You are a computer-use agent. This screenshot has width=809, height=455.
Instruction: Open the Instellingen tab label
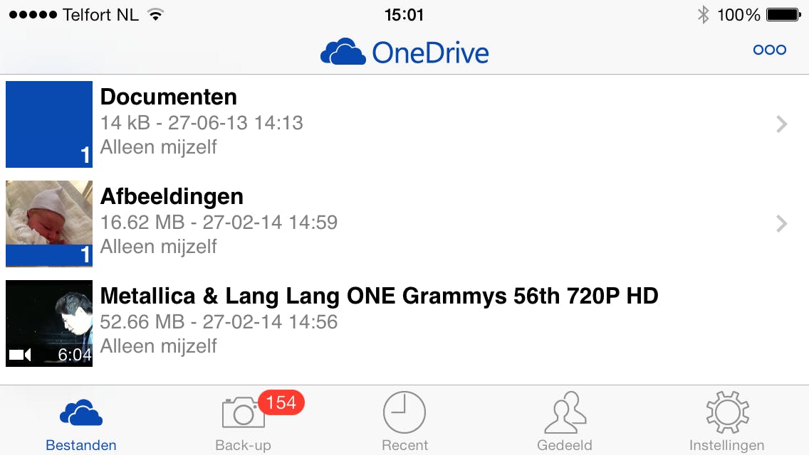(x=726, y=446)
